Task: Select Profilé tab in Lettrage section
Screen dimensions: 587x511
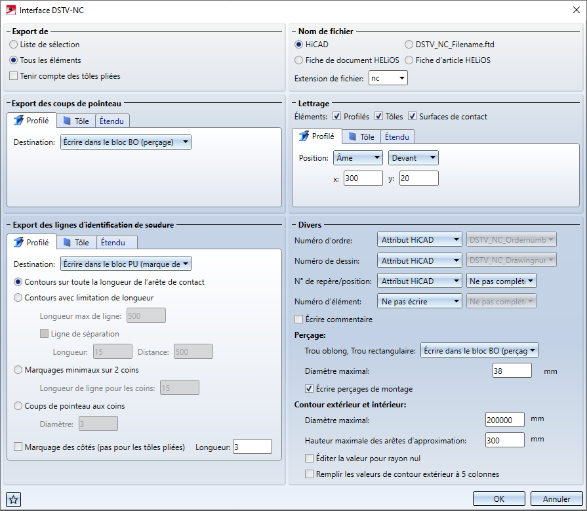Action: click(x=317, y=136)
